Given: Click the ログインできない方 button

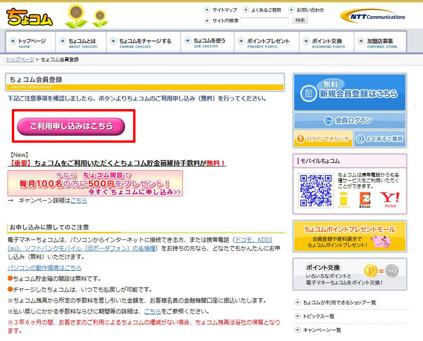Looking at the screenshot, I should (323, 139).
